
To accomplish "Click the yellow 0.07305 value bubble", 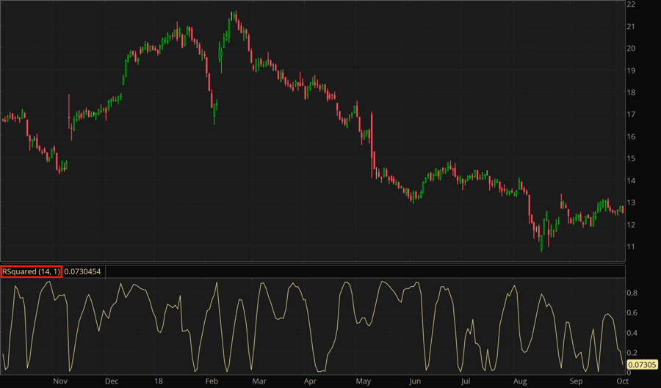I will pos(642,365).
